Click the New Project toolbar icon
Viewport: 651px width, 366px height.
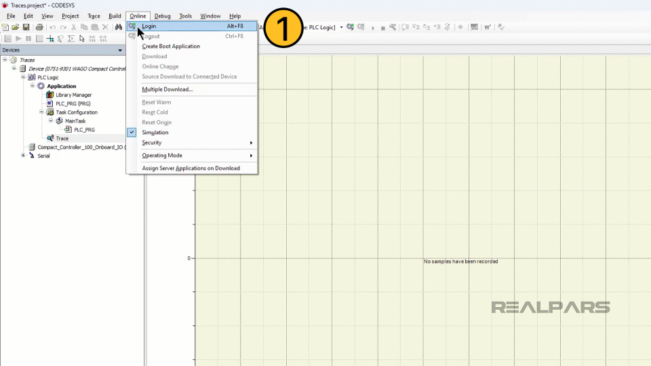5,27
